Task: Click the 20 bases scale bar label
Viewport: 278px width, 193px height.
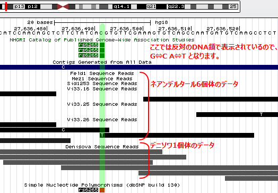Action: pos(40,22)
